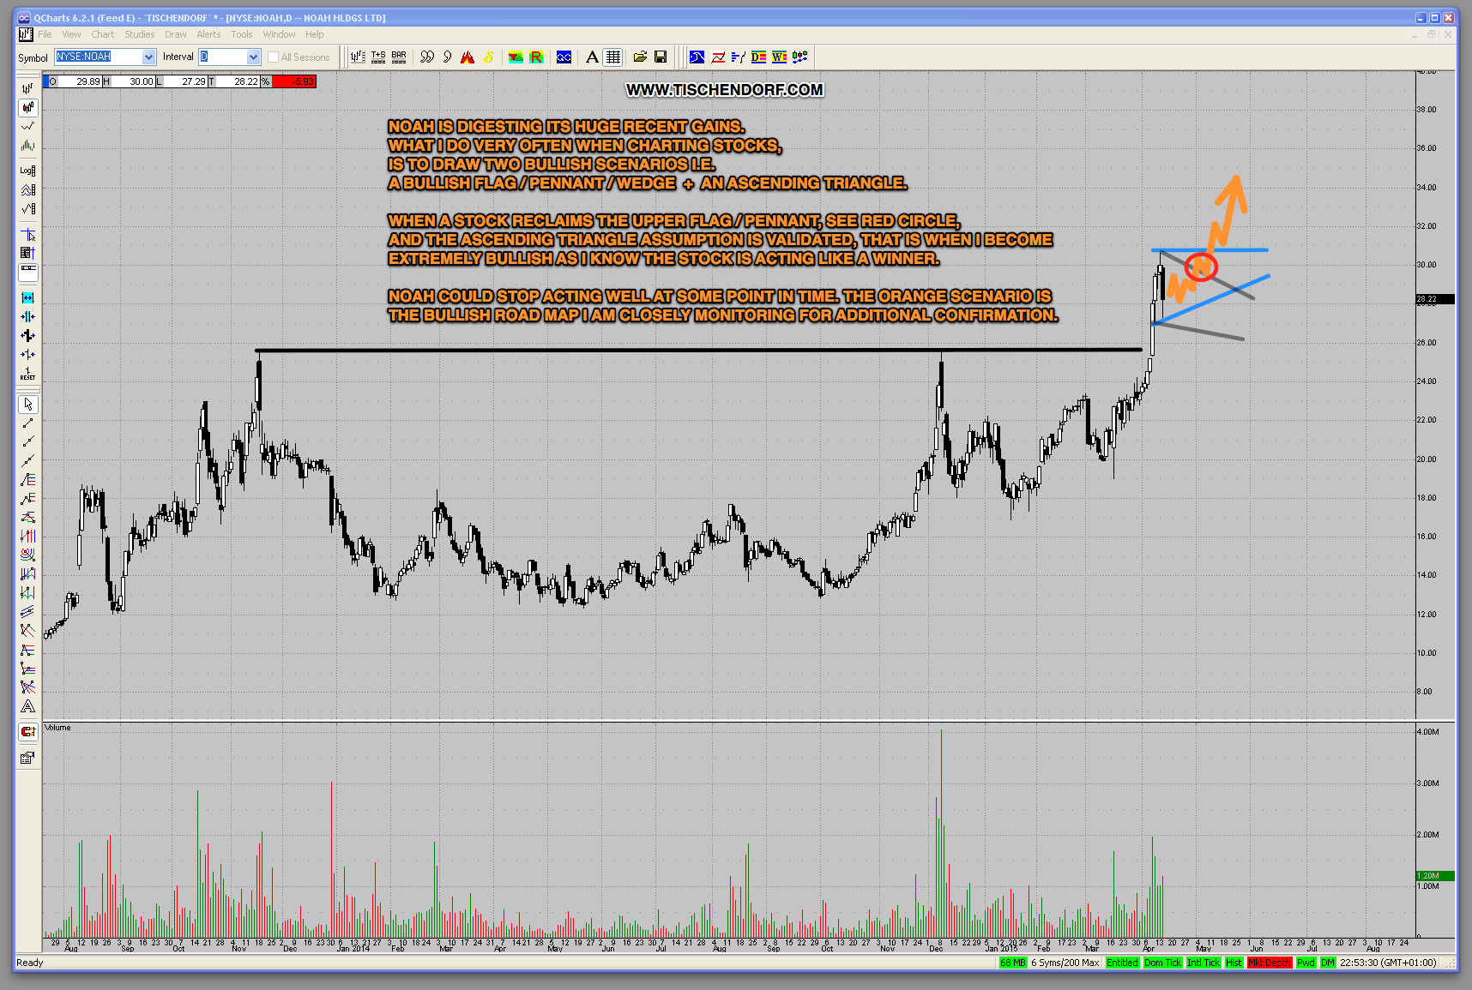The height and width of the screenshot is (990, 1472).
Task: Select the text annotation tool in sidebar
Action: [x=28, y=706]
